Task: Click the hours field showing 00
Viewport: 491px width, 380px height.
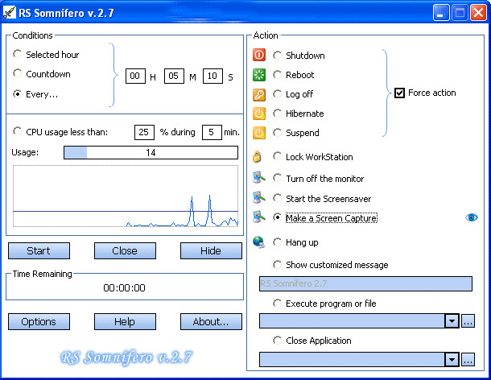Action: (135, 76)
